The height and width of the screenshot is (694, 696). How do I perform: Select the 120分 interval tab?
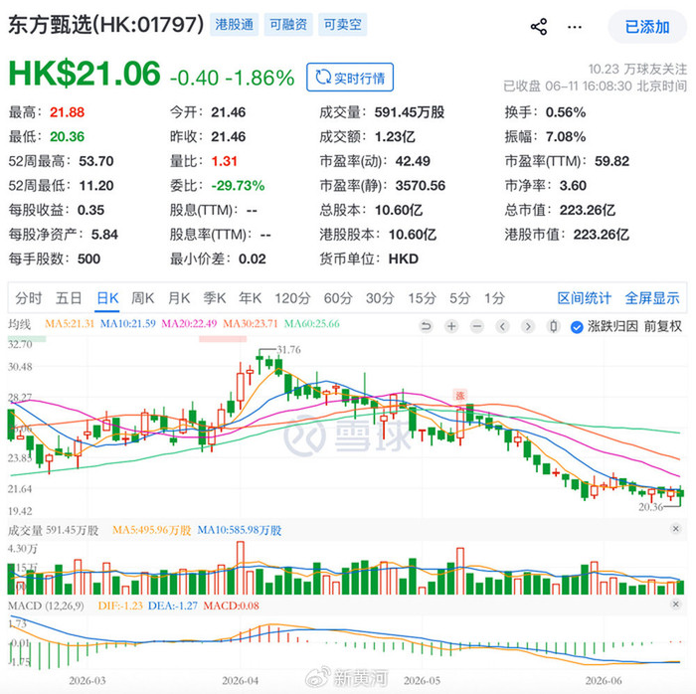click(292, 298)
